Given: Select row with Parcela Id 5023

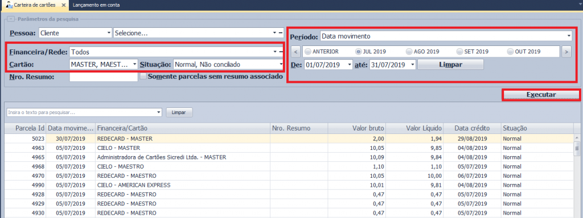Looking at the screenshot, I should point(289,139).
